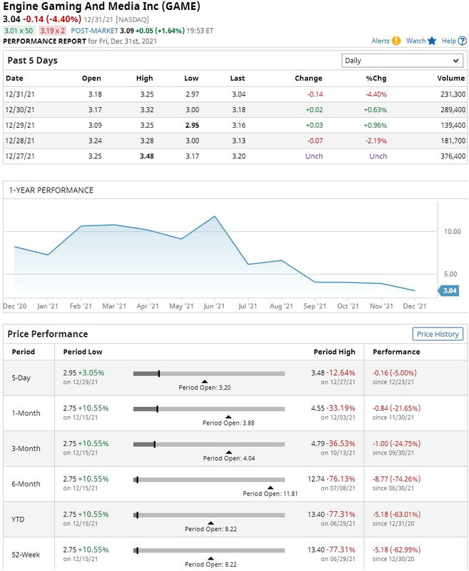Select the 12/28/21 date cell
The width and height of the screenshot is (469, 571).
click(x=20, y=141)
